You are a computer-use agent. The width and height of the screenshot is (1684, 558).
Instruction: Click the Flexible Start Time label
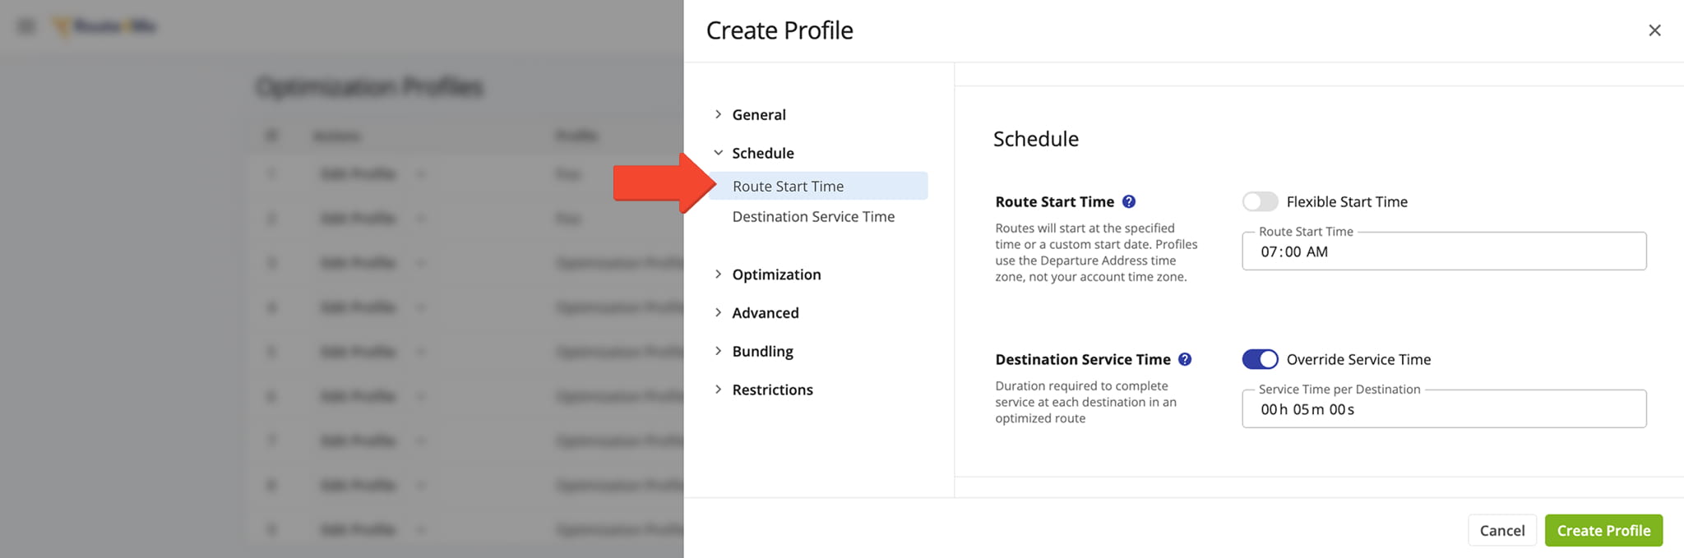click(x=1347, y=201)
